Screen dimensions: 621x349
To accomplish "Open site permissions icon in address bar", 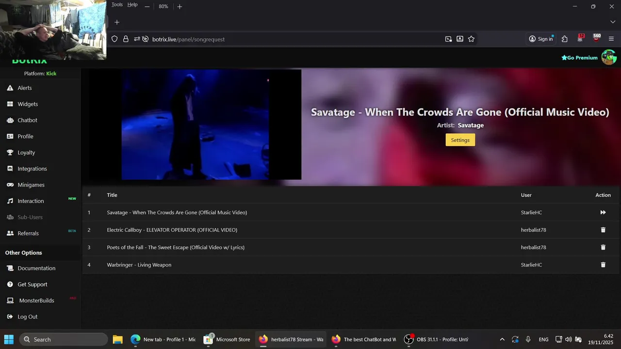I will [x=137, y=39].
